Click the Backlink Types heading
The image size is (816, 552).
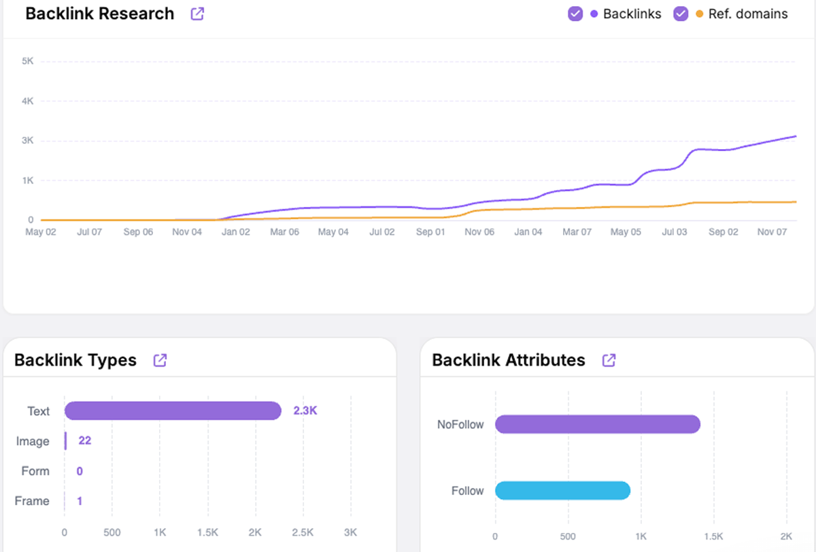tap(75, 360)
